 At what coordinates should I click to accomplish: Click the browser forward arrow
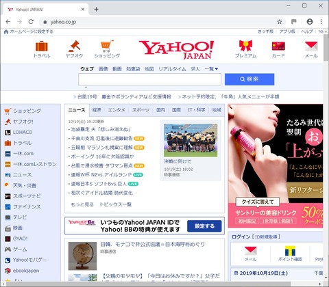click(x=19, y=22)
